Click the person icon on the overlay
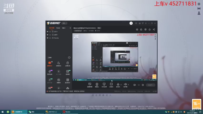The width and height of the screenshot is (203, 114). [199, 13]
